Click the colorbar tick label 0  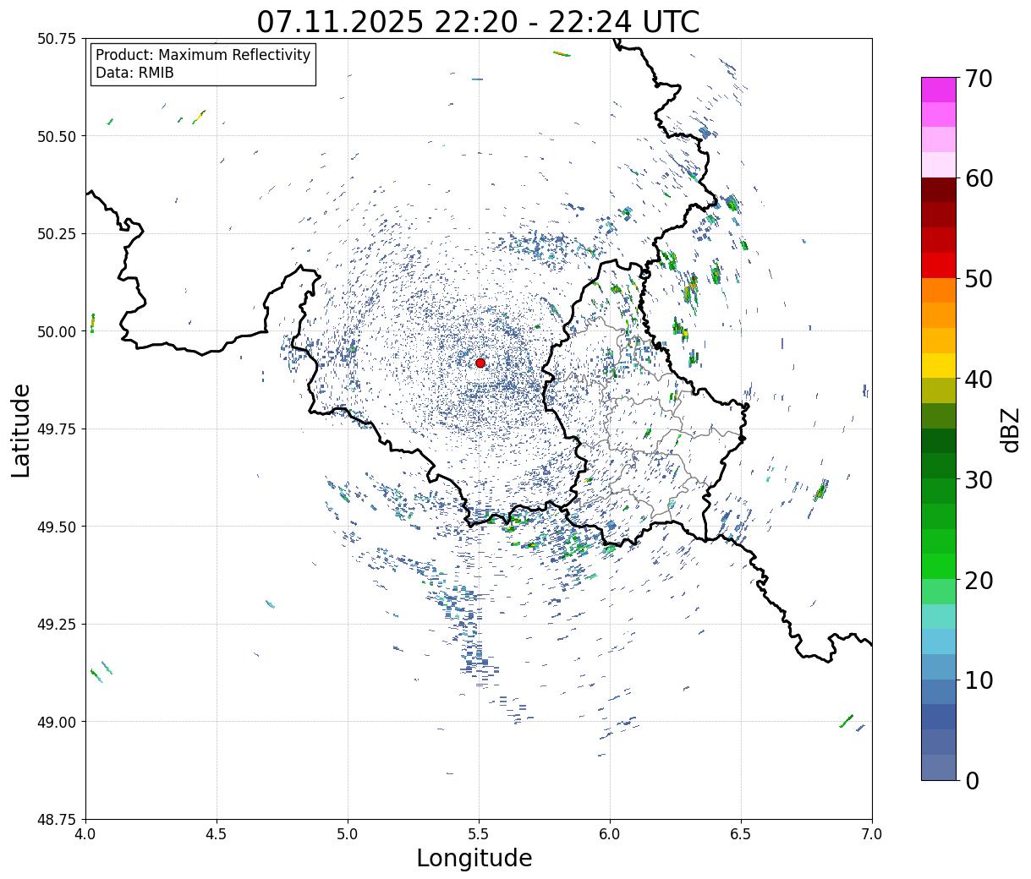(972, 780)
